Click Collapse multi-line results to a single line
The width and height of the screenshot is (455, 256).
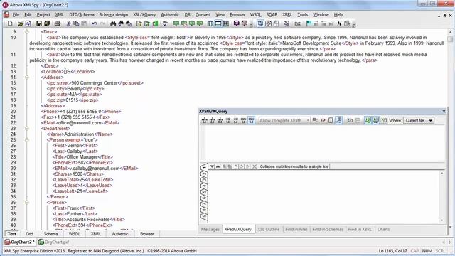pyautogui.click(x=294, y=166)
